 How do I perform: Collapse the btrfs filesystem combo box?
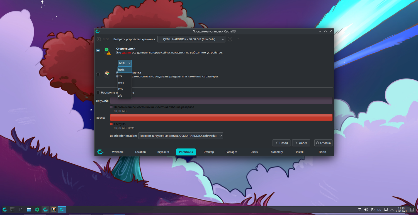point(125,63)
